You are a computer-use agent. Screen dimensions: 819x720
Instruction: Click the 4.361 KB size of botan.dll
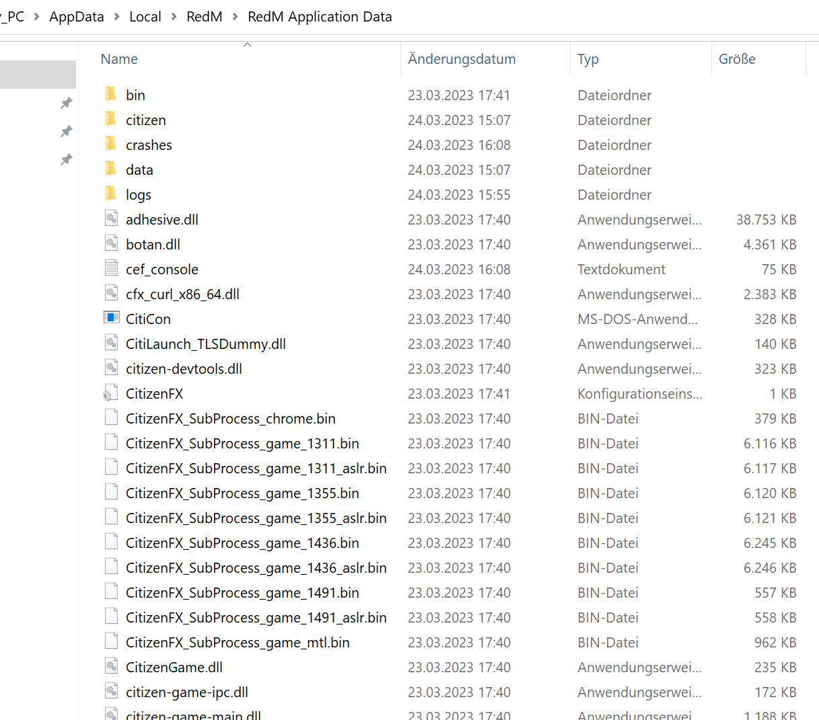770,244
